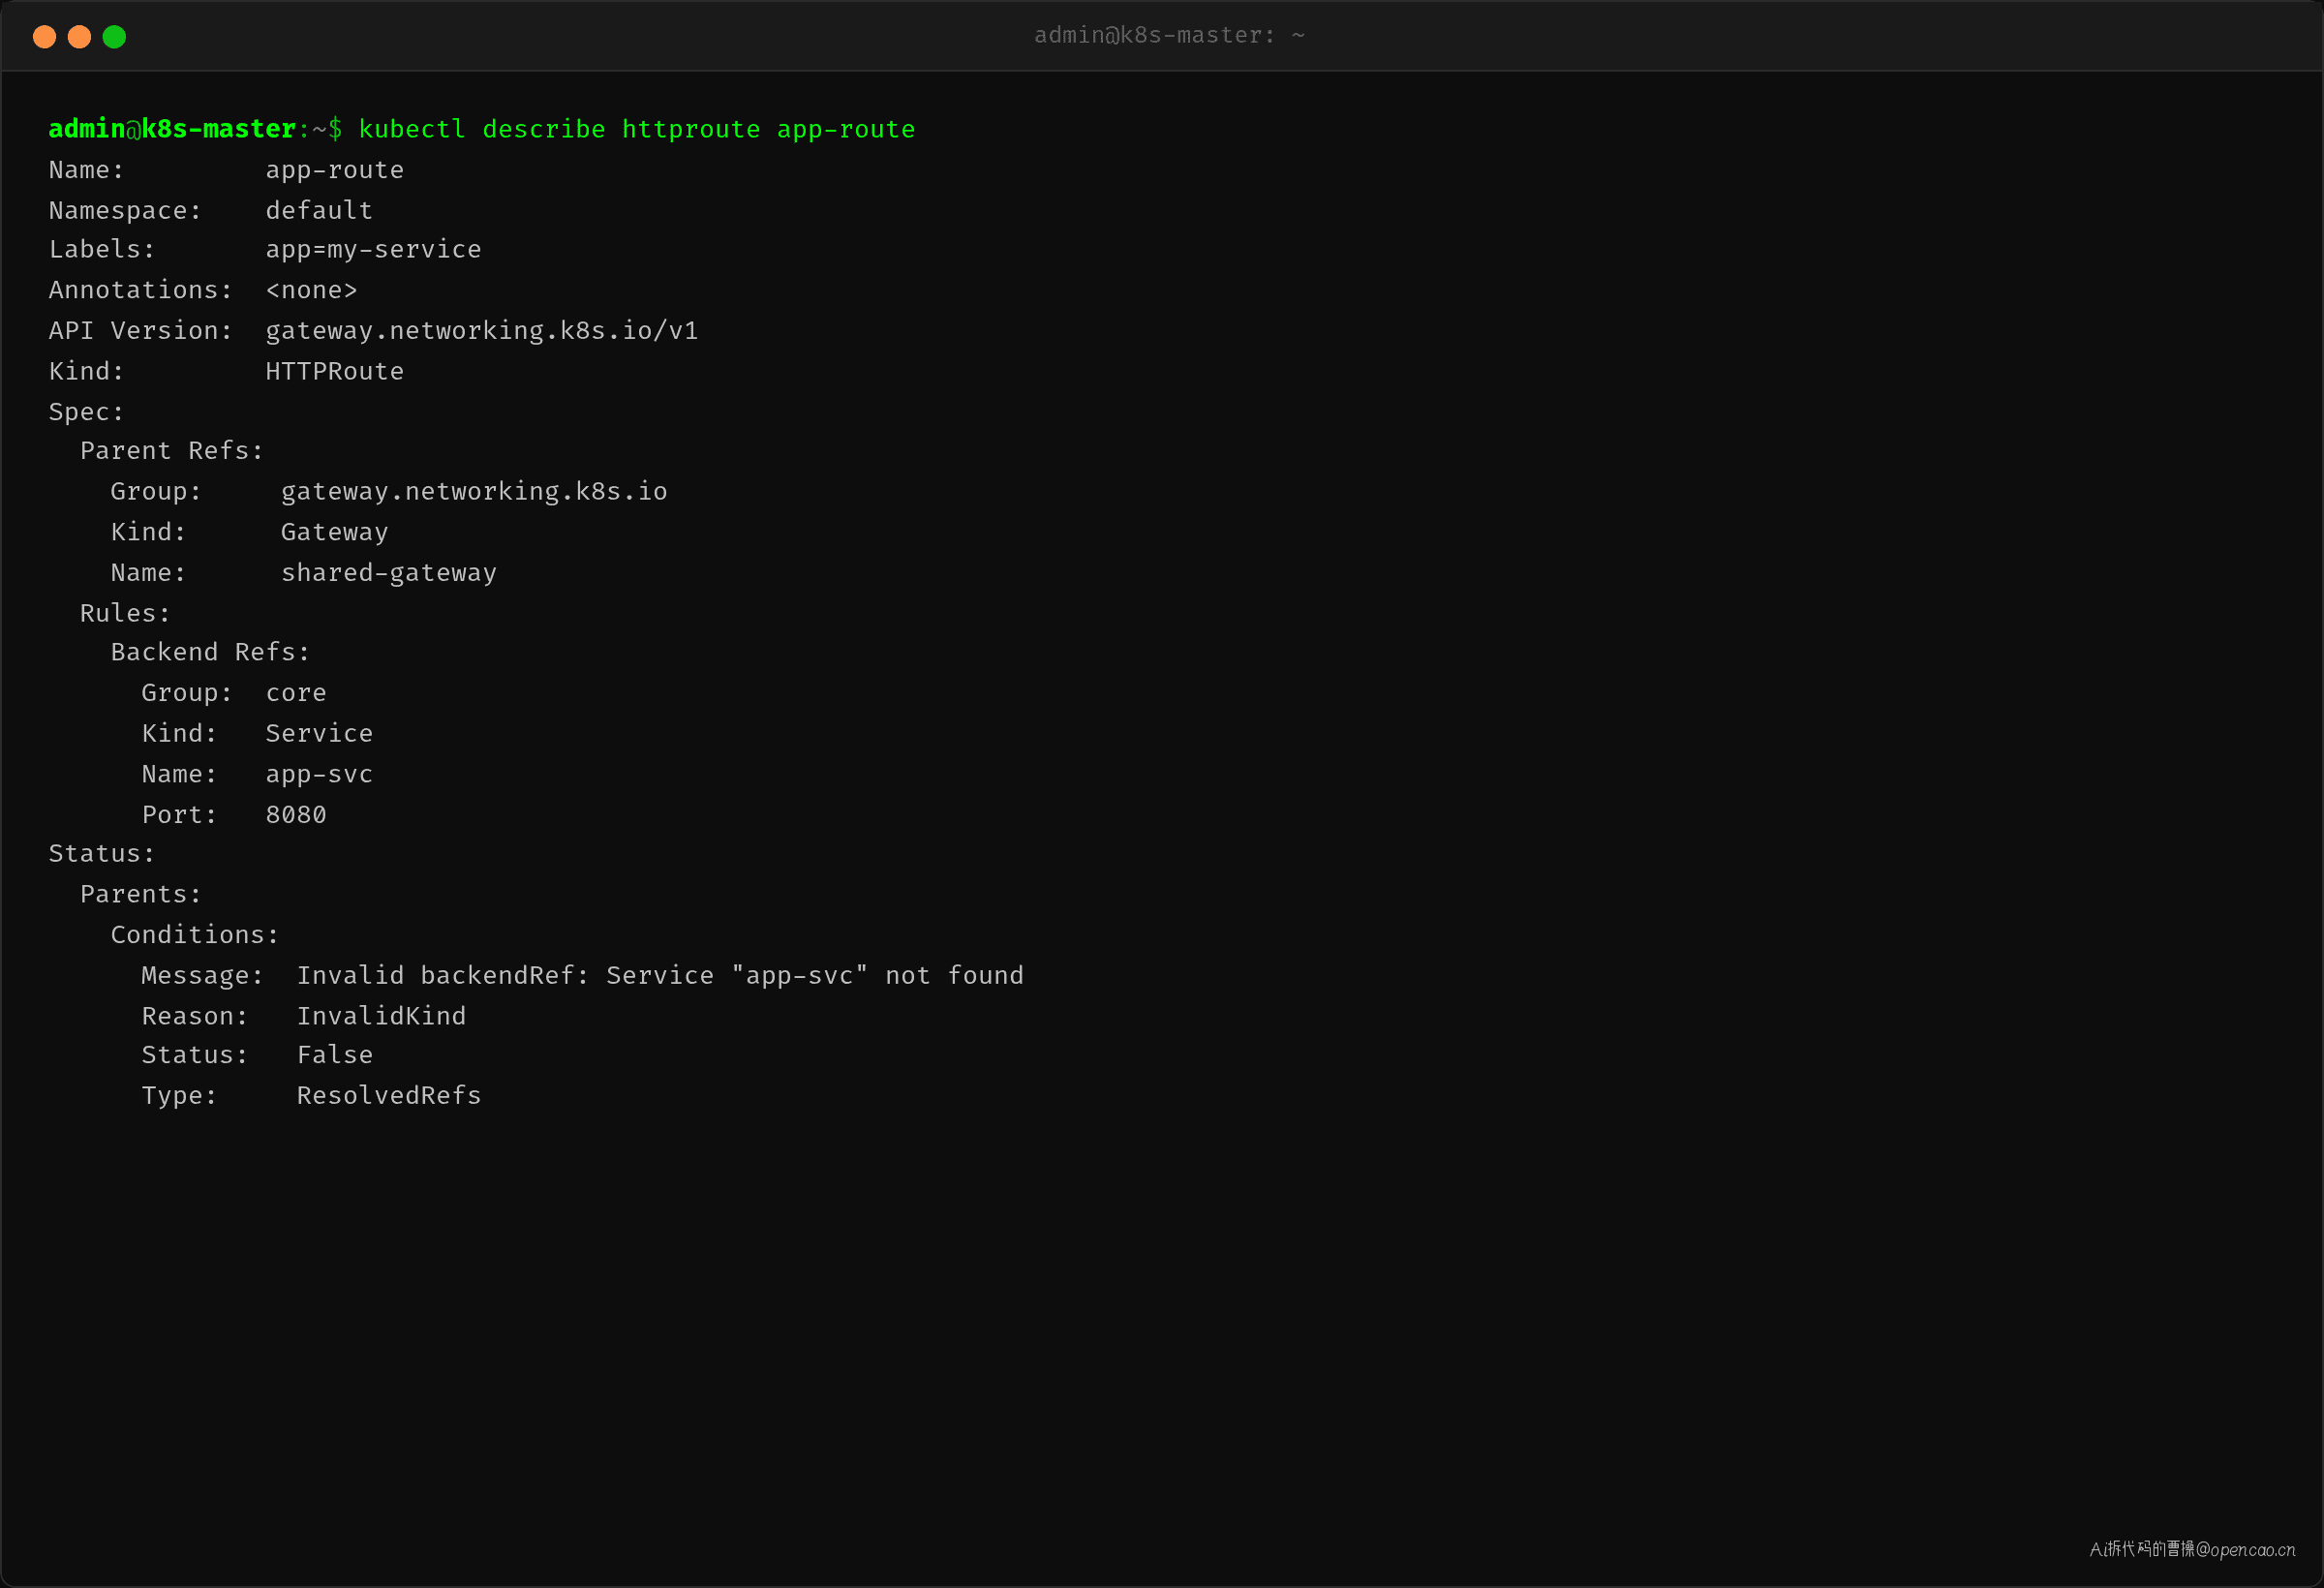Click the Rules: heading
Screen dimensions: 2324x1588
coord(125,613)
